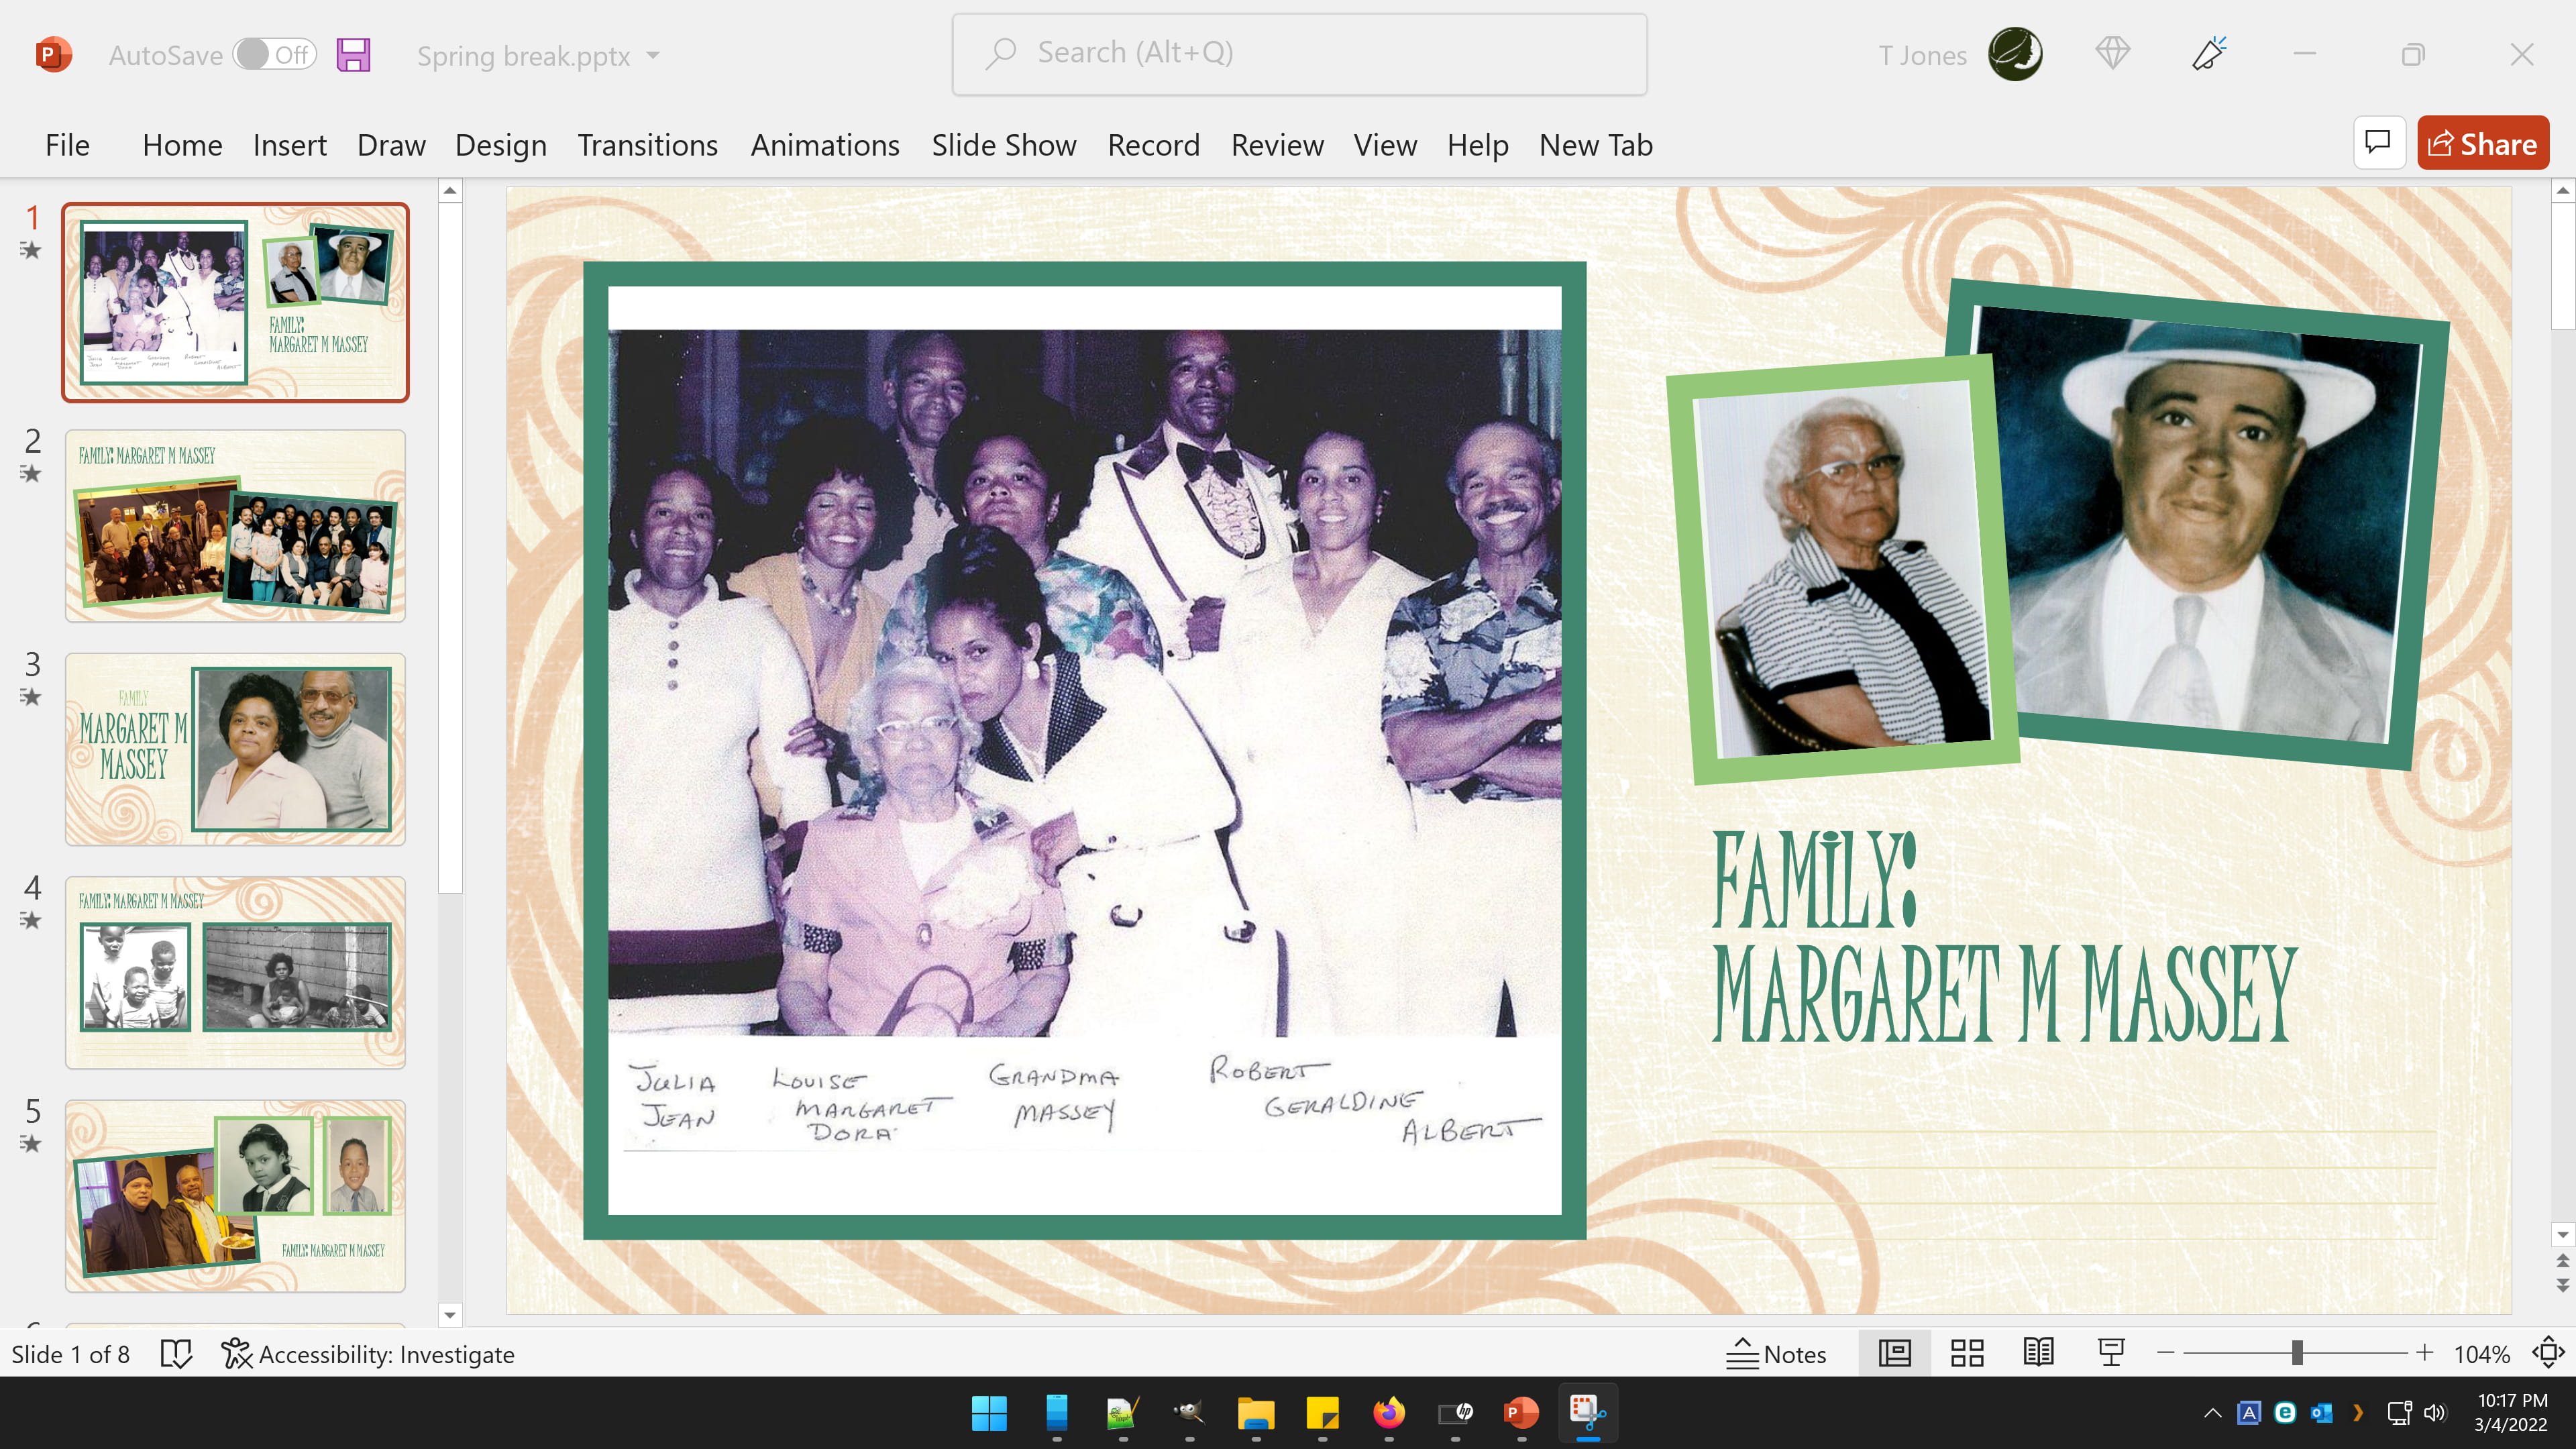Switch to Reading View

point(2038,1354)
